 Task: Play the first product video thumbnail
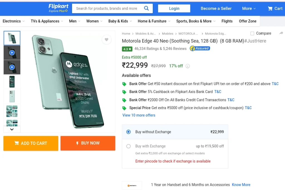[x=12, y=53]
